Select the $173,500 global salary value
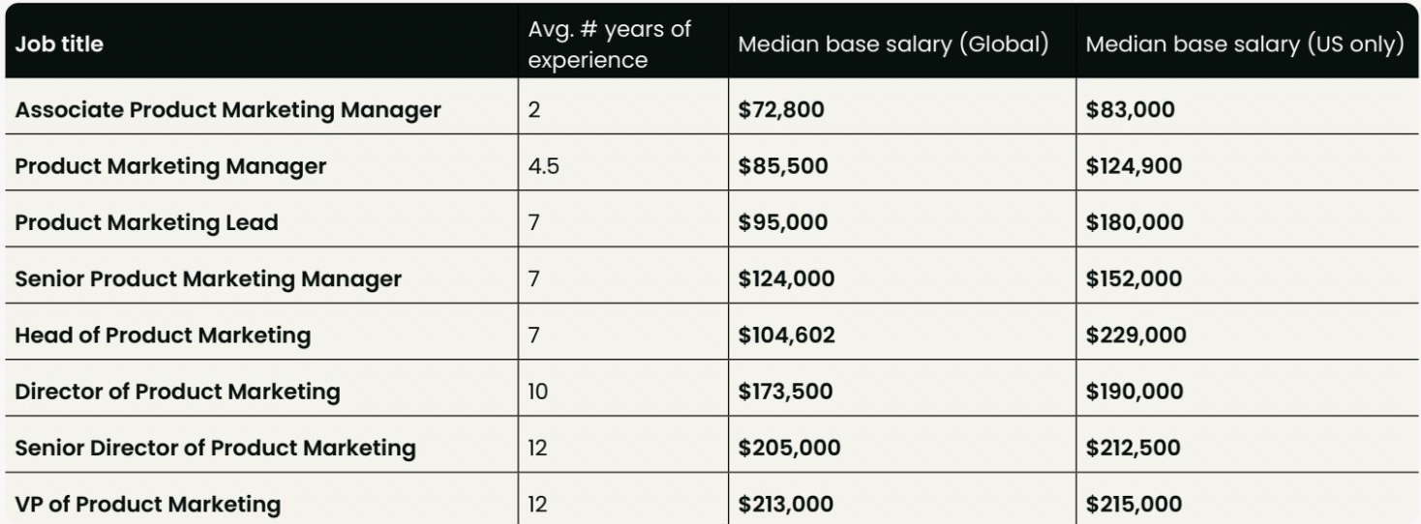Image resolution: width=1421 pixels, height=524 pixels. click(x=784, y=392)
